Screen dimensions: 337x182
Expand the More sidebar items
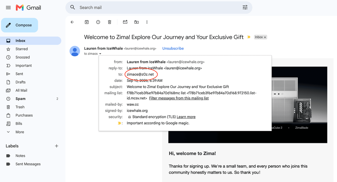(x=31, y=132)
